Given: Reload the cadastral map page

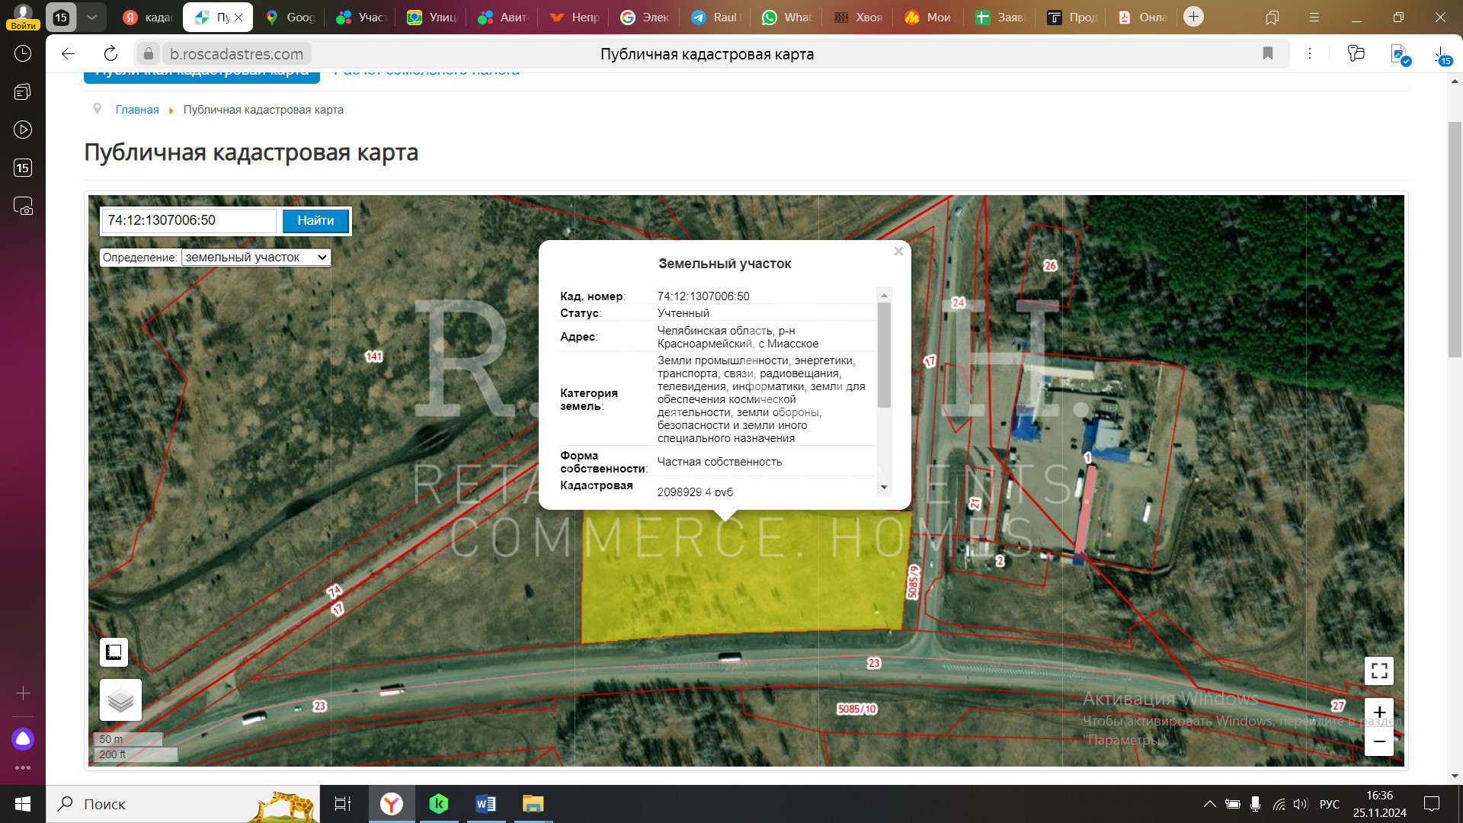Looking at the screenshot, I should 110,53.
